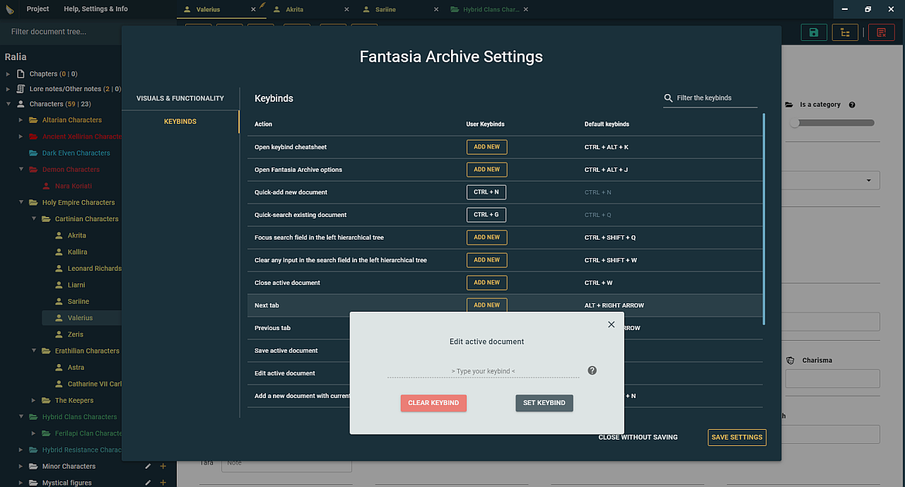Expand the Chapters tree node

coord(8,74)
